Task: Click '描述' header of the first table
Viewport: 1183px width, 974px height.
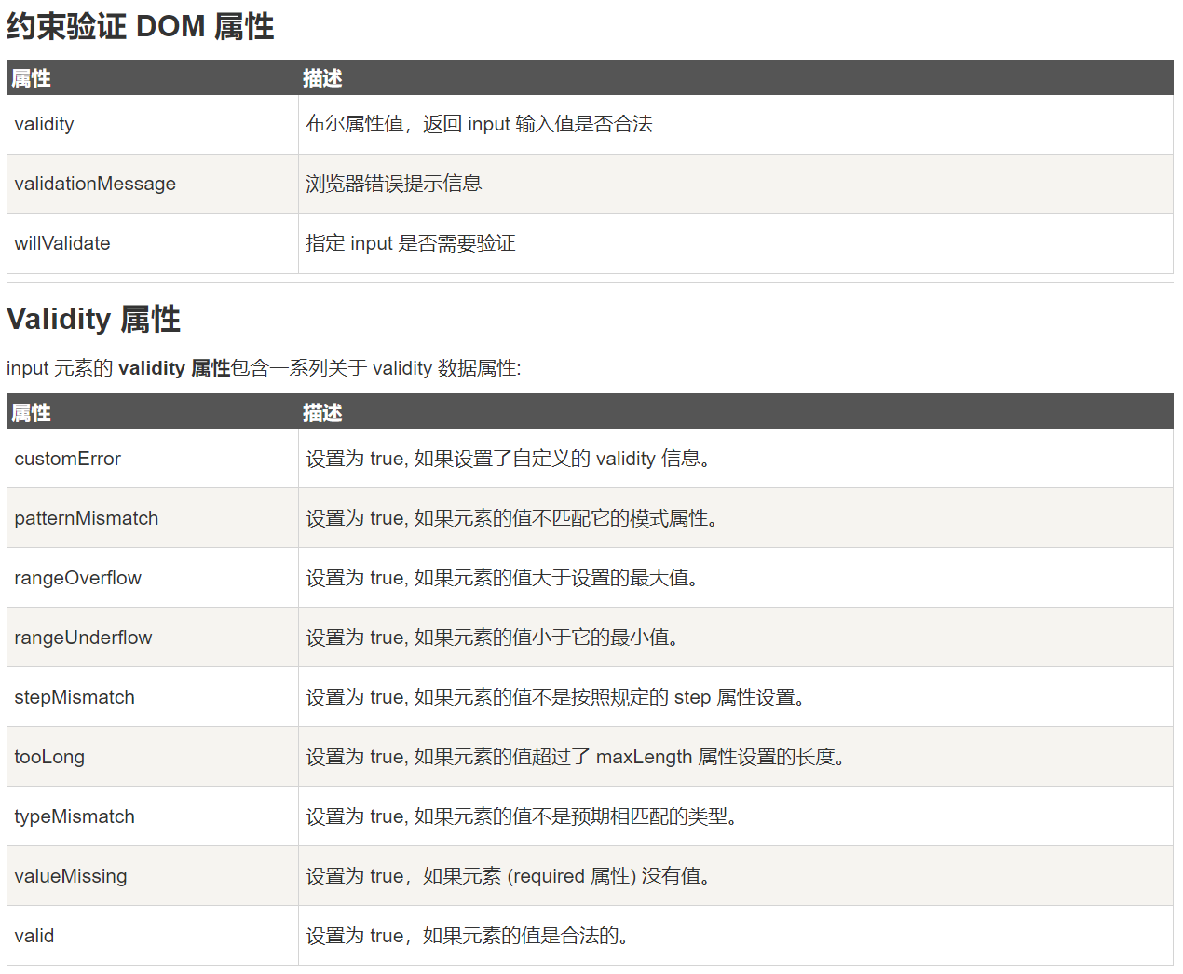Action: [x=322, y=78]
